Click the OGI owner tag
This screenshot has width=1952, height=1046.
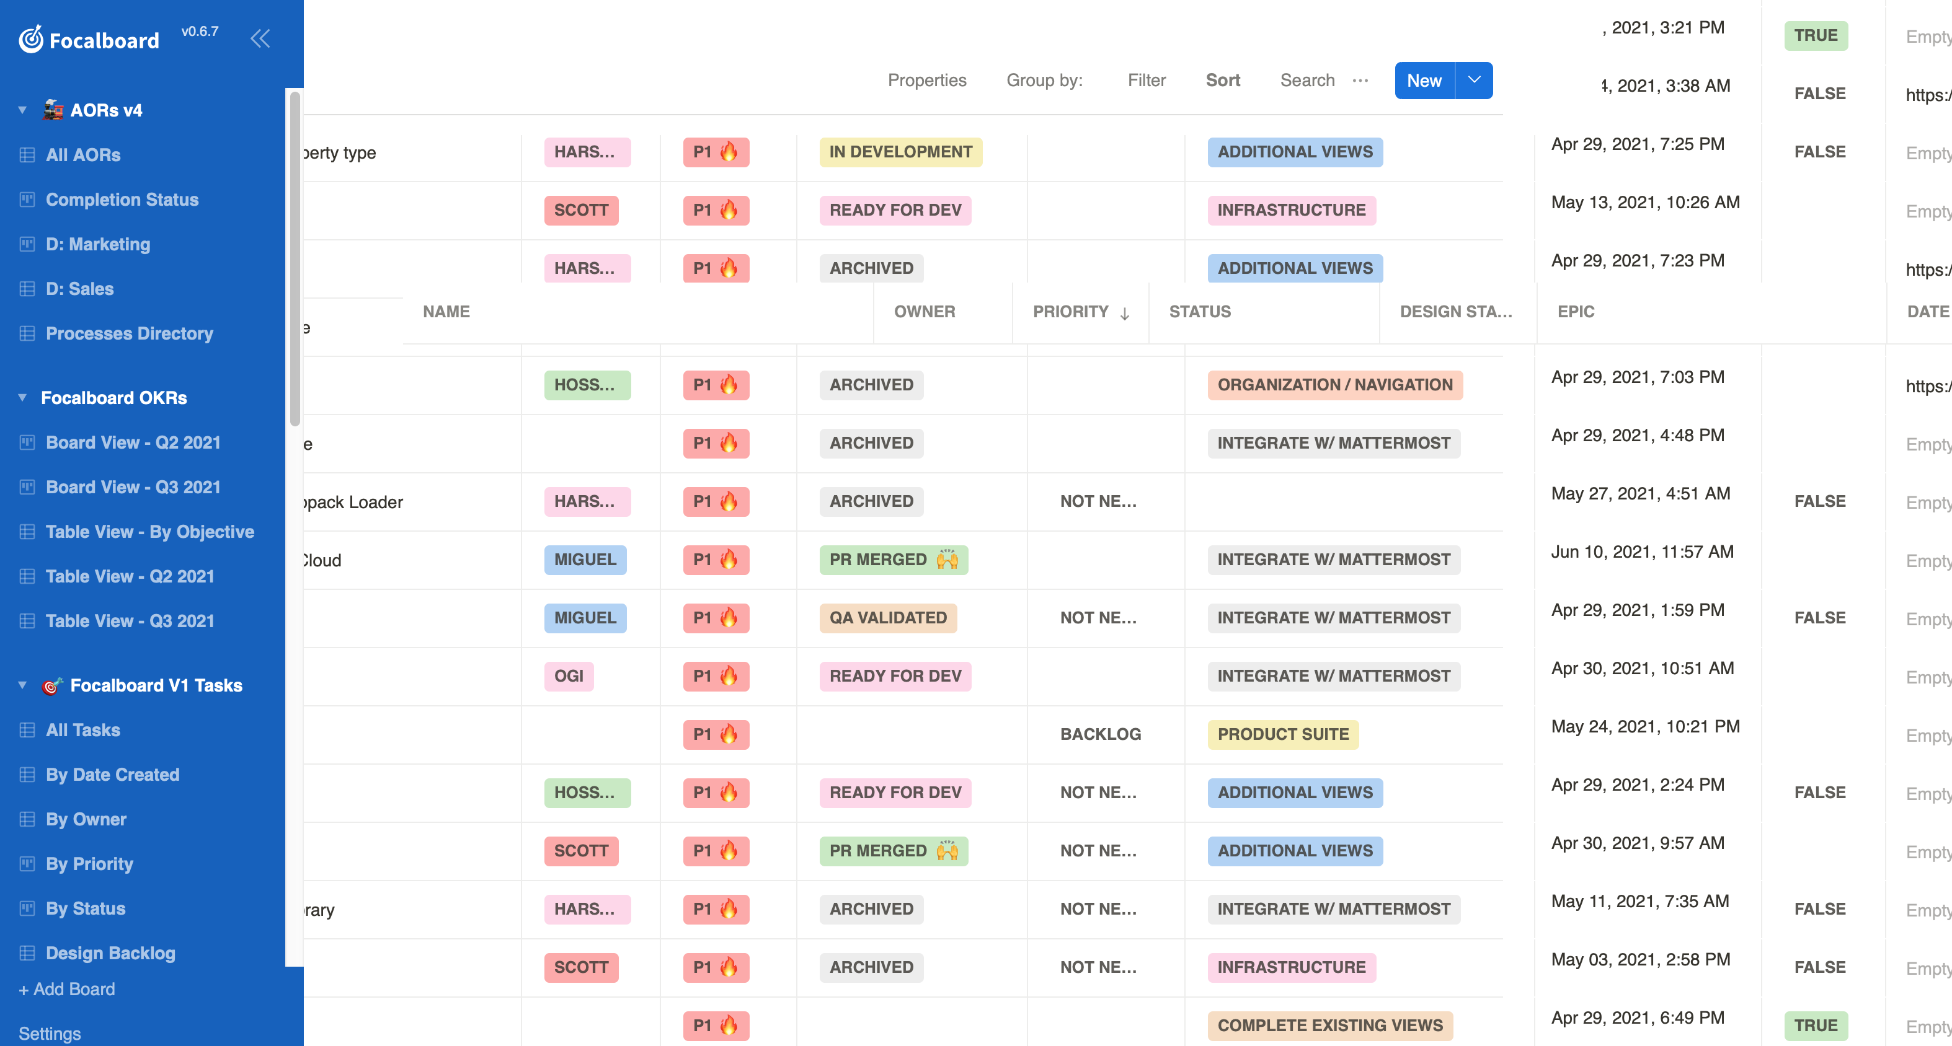click(569, 677)
